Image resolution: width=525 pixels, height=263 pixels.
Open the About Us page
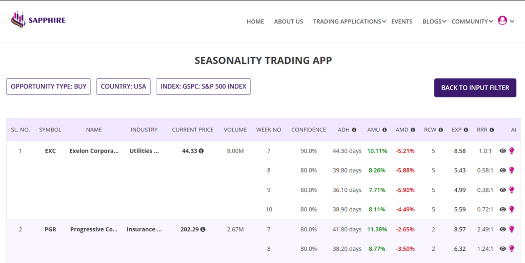288,21
